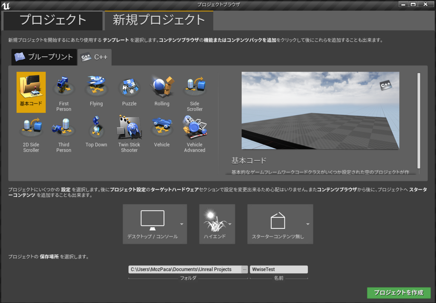Select the 基本コード template icon

(31, 87)
